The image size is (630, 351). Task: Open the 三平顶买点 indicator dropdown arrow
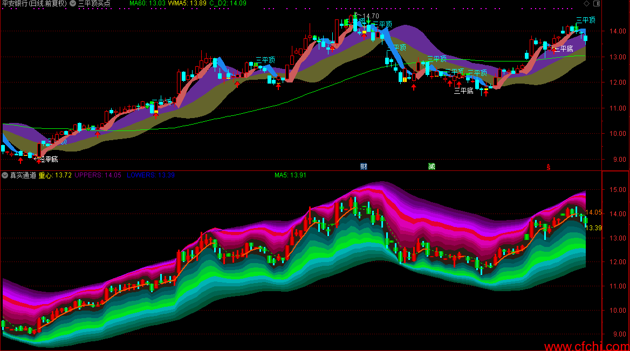[73, 4]
